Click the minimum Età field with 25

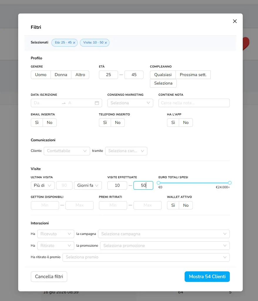click(108, 75)
